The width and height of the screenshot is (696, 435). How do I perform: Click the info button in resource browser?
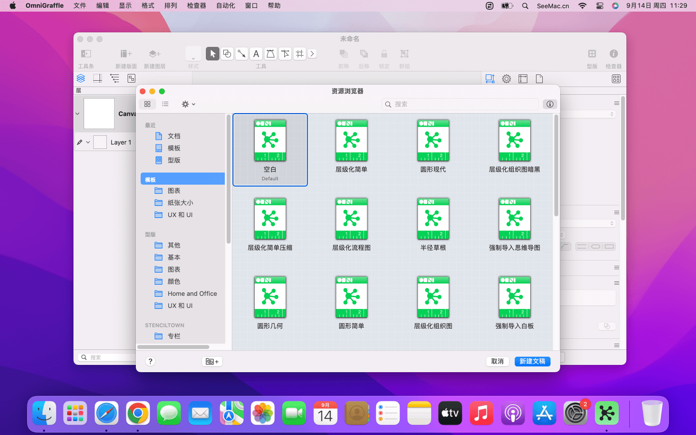click(x=550, y=104)
